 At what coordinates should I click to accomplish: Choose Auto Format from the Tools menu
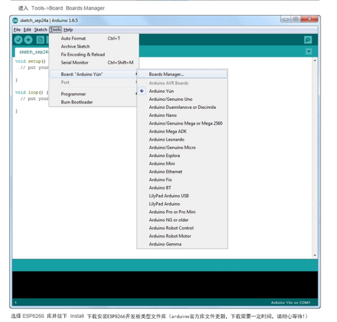click(94, 38)
